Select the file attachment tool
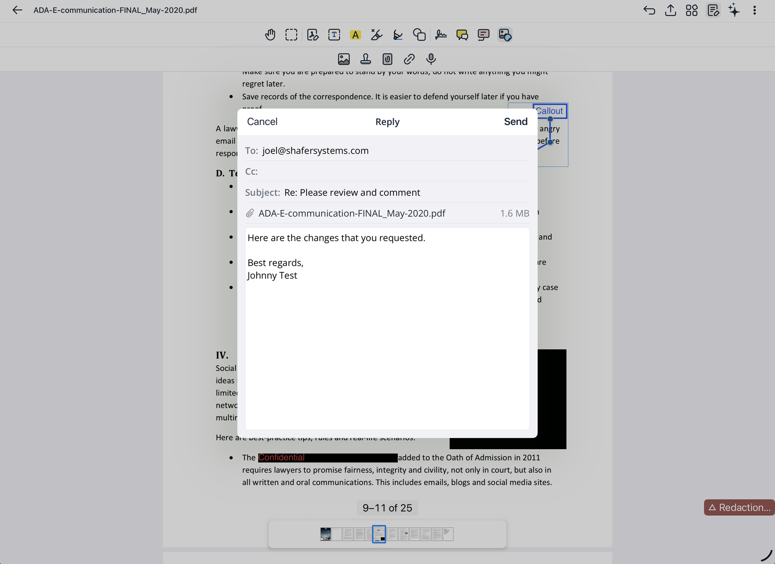Image resolution: width=775 pixels, height=564 pixels. 387,59
